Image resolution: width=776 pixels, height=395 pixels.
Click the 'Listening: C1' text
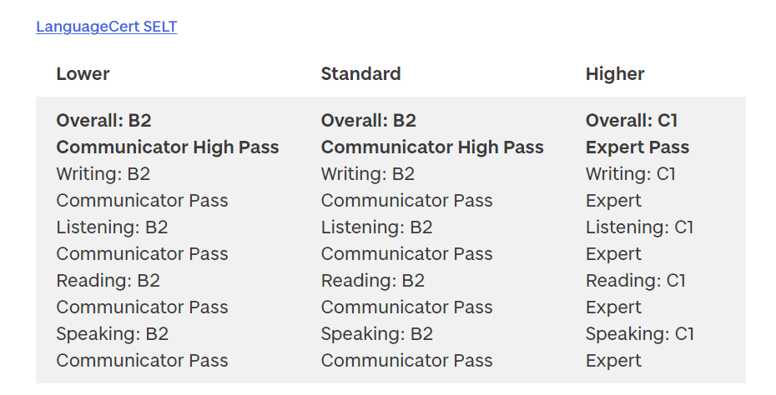pyautogui.click(x=639, y=227)
